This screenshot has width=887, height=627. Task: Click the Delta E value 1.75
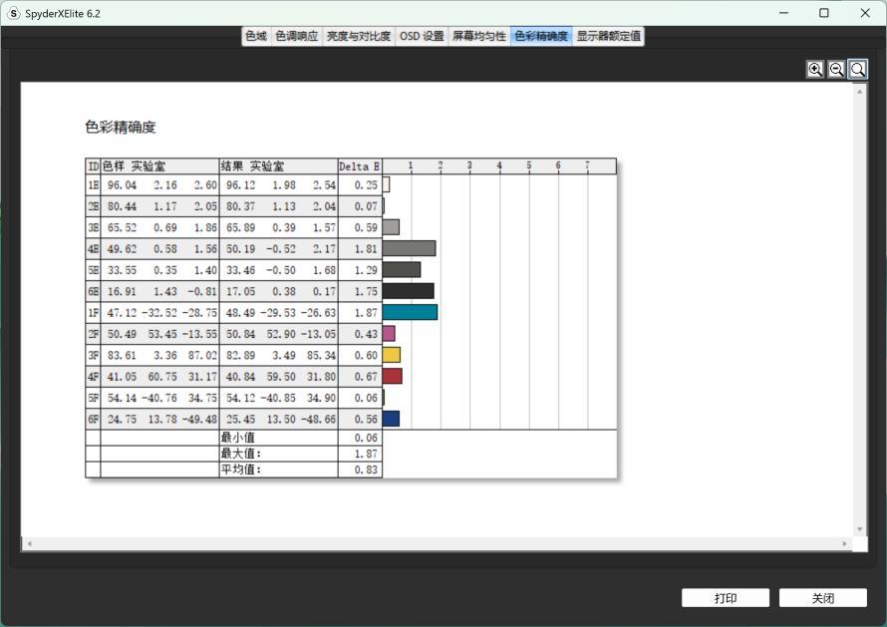pos(366,291)
